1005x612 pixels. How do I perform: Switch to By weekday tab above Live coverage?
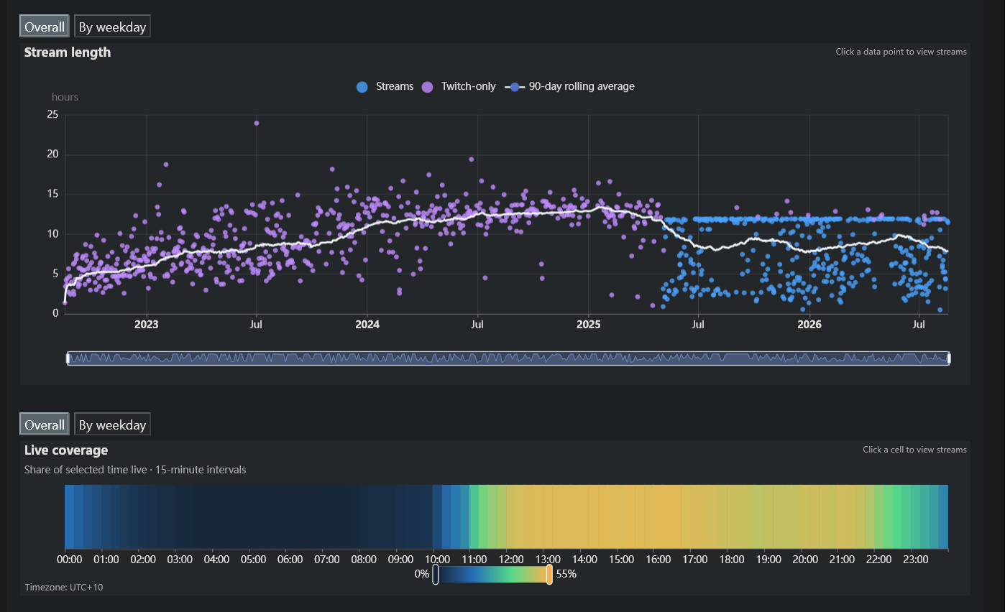tap(112, 425)
